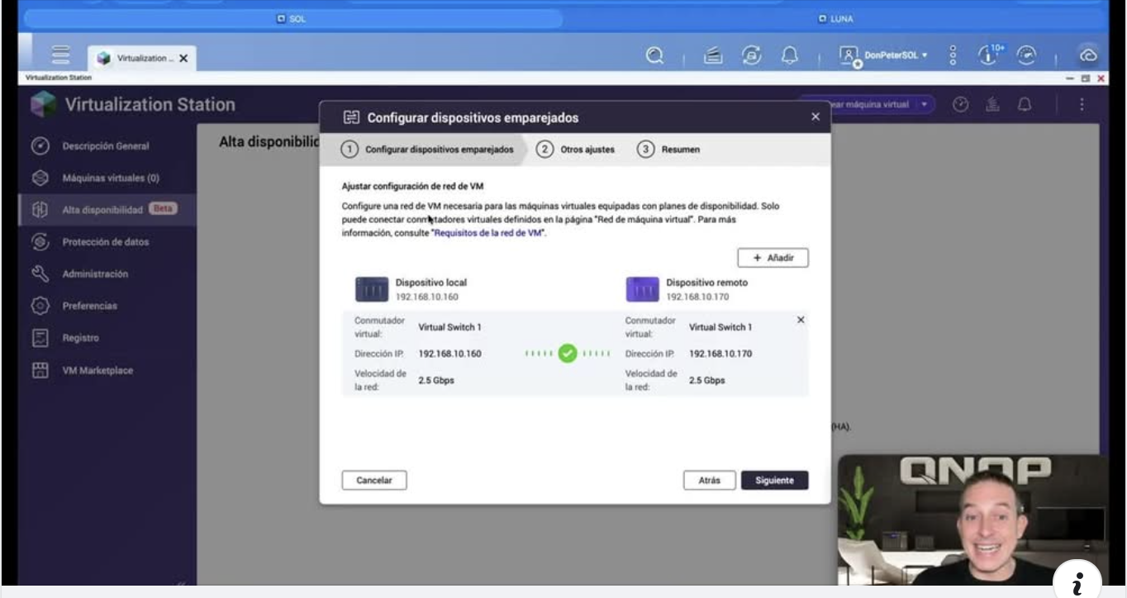Open Protección de datos in the sidebar

pyautogui.click(x=106, y=242)
